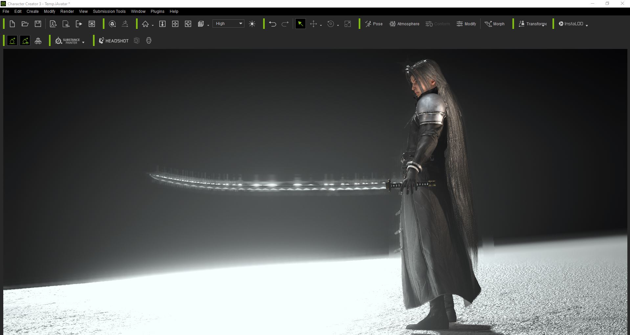Activate the Select arrow tool

pos(300,24)
